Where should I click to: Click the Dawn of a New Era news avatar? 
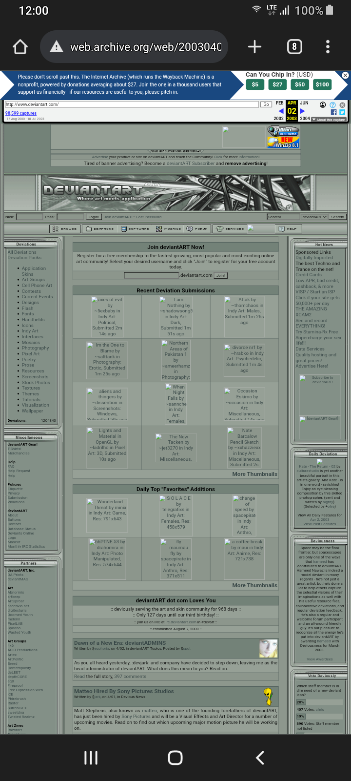click(x=268, y=649)
